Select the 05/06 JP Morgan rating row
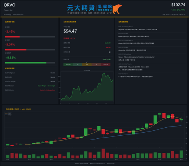The image size is (189, 166). click(30, 81)
